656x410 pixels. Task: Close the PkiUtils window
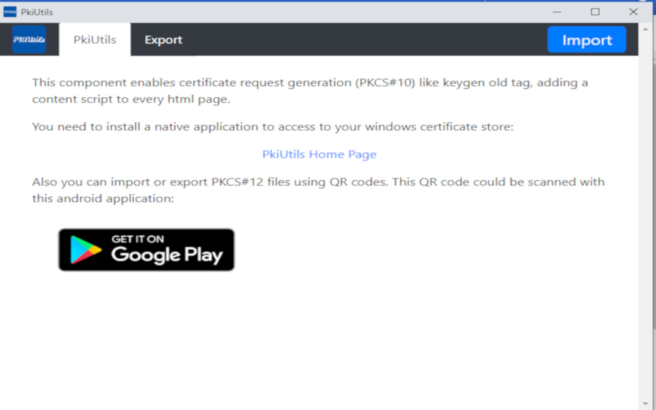coord(633,12)
